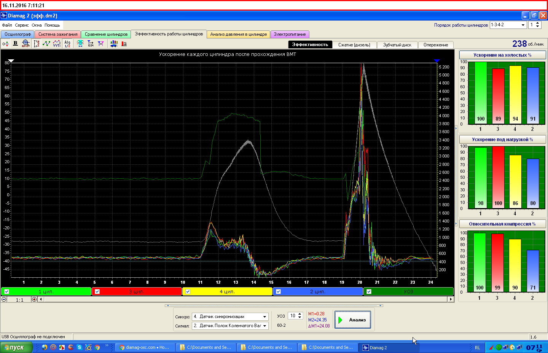Toggle the 1 цил. checkbox

7,292
